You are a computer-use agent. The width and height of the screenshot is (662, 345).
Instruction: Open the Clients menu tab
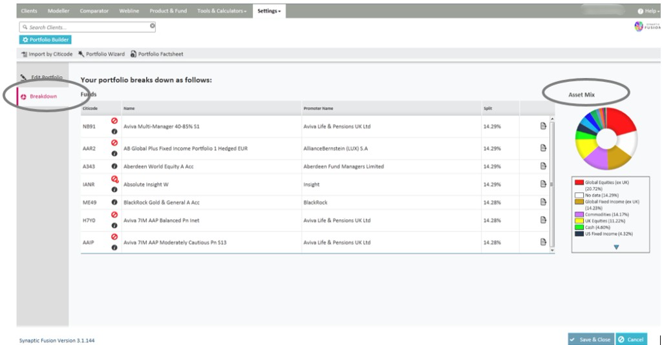click(29, 11)
